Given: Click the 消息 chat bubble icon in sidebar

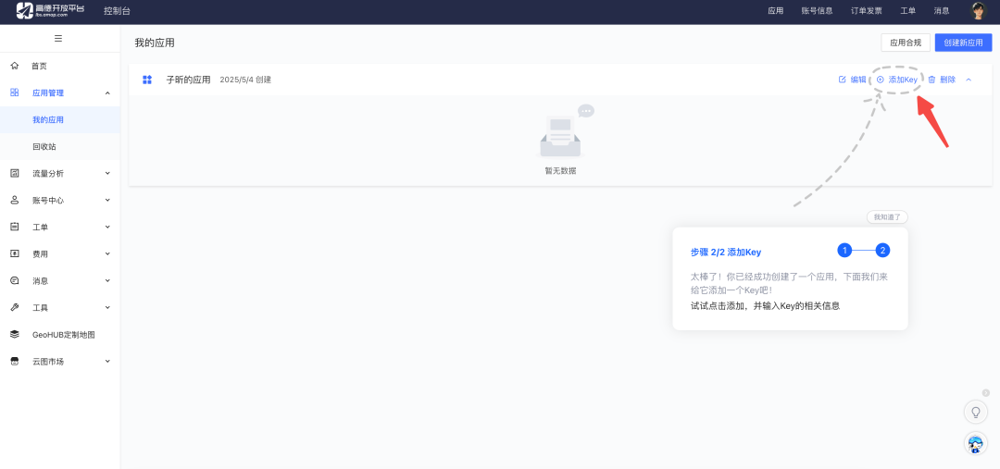Looking at the screenshot, I should 15,280.
